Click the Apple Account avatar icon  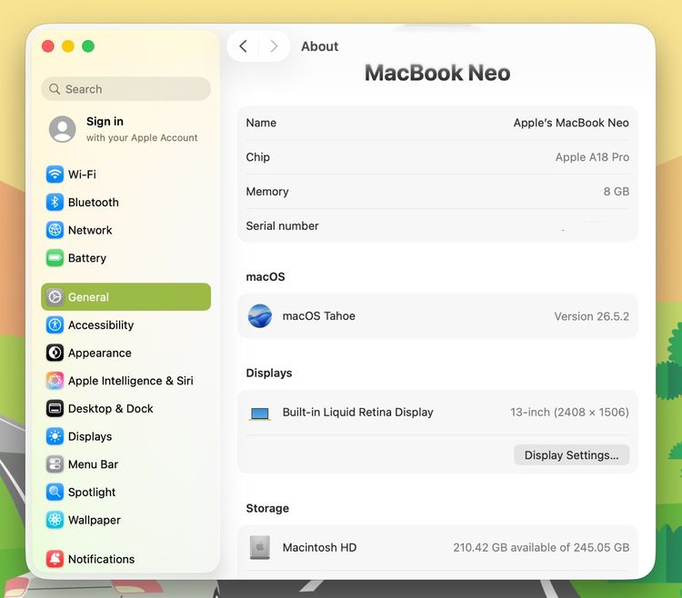point(62,129)
